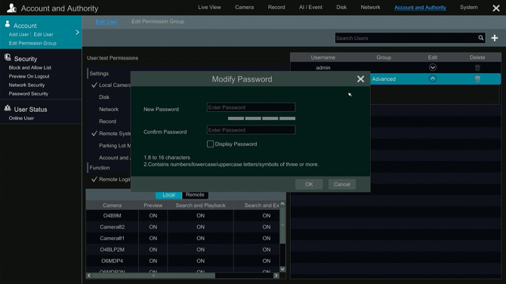Delete user in the Advanced group row
This screenshot has width=506, height=284.
pos(477,79)
